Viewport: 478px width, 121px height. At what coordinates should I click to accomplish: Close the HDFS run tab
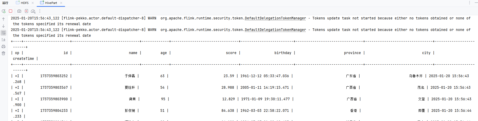click(x=33, y=3)
